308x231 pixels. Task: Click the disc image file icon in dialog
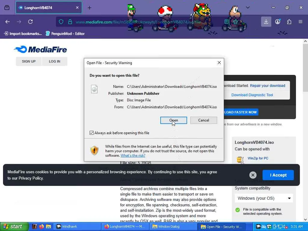tap(94, 89)
